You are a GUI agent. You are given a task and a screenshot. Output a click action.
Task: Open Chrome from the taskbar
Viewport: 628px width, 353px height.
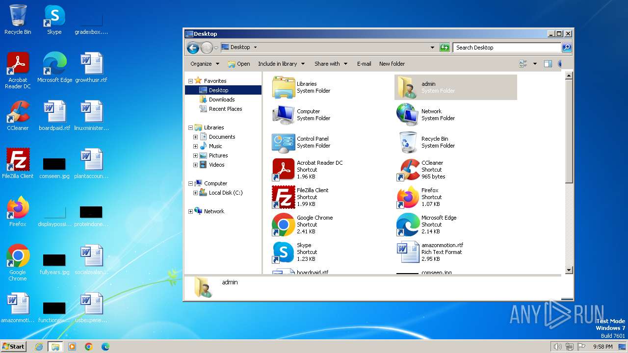pos(89,347)
